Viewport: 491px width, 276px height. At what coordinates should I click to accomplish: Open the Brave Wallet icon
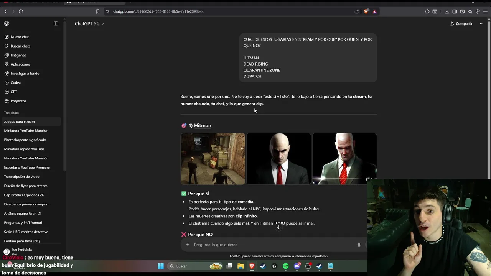pos(462,11)
